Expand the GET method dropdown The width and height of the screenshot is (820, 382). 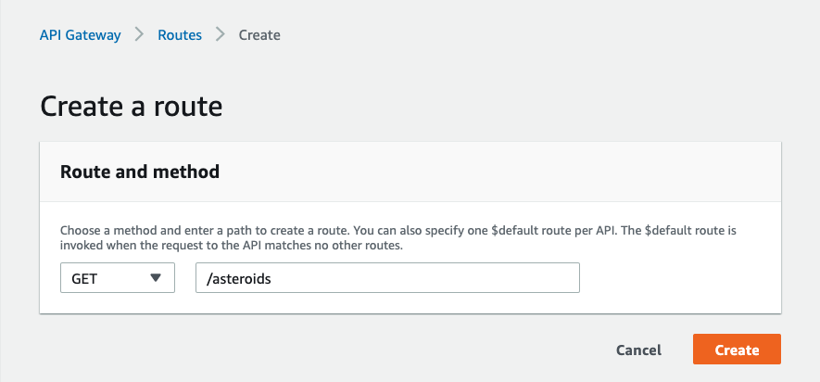(118, 278)
